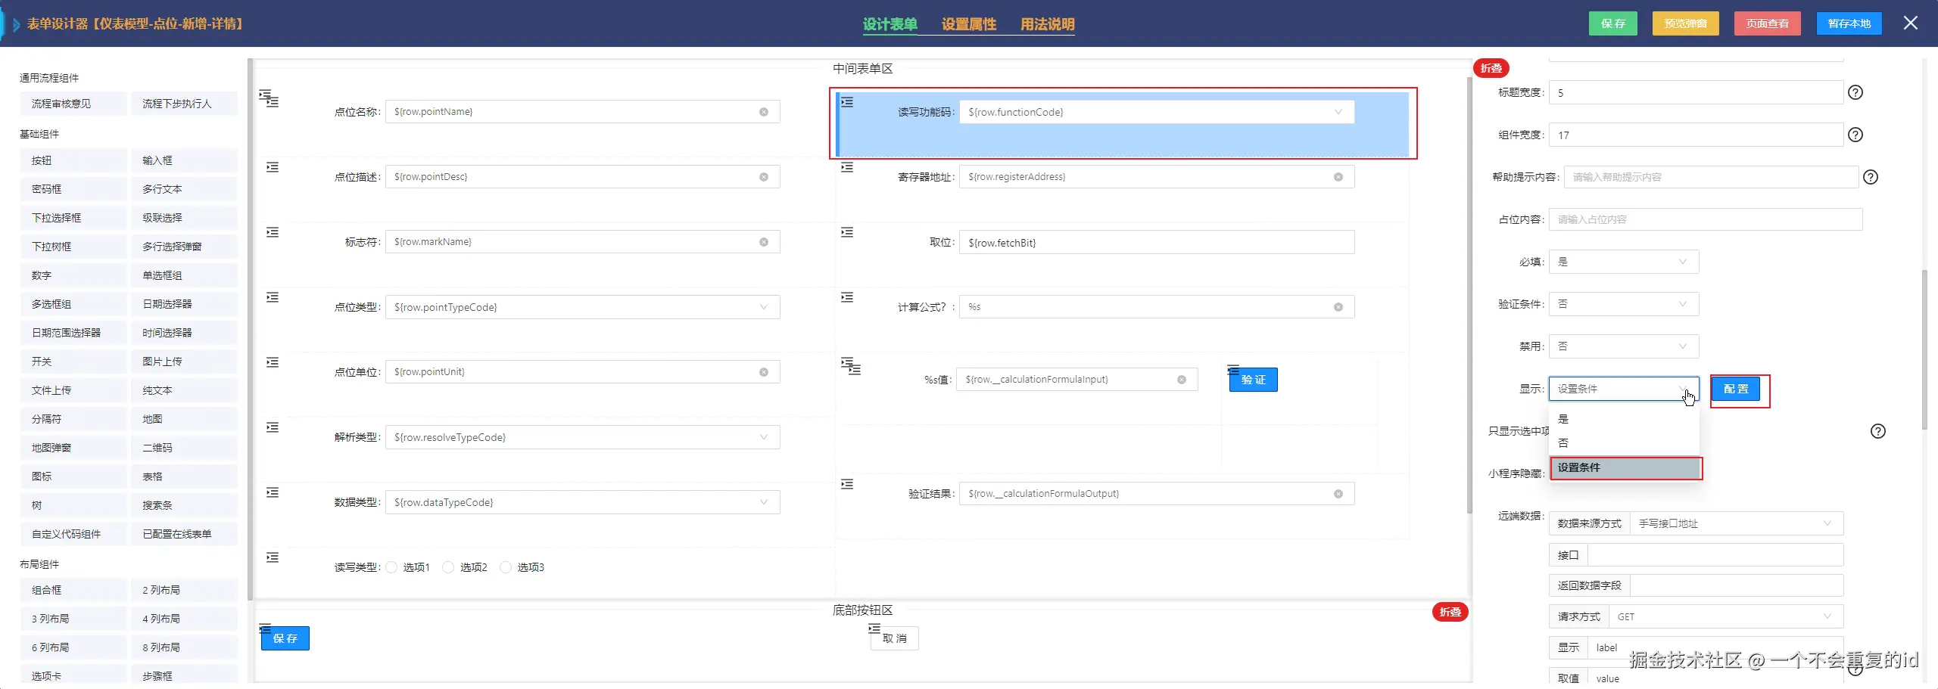Close the form designer with the X icon
The height and width of the screenshot is (689, 1938).
coord(1911,23)
